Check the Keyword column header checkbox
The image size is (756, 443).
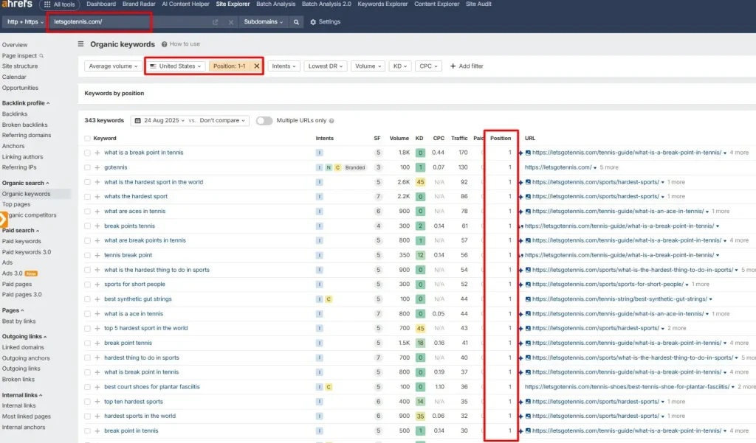(x=87, y=138)
